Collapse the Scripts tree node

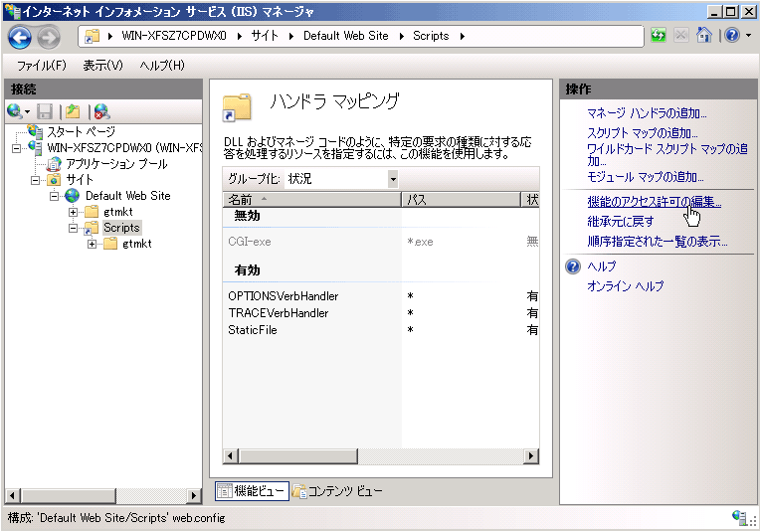tap(74, 229)
